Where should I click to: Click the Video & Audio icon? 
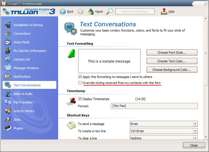coord(8,93)
